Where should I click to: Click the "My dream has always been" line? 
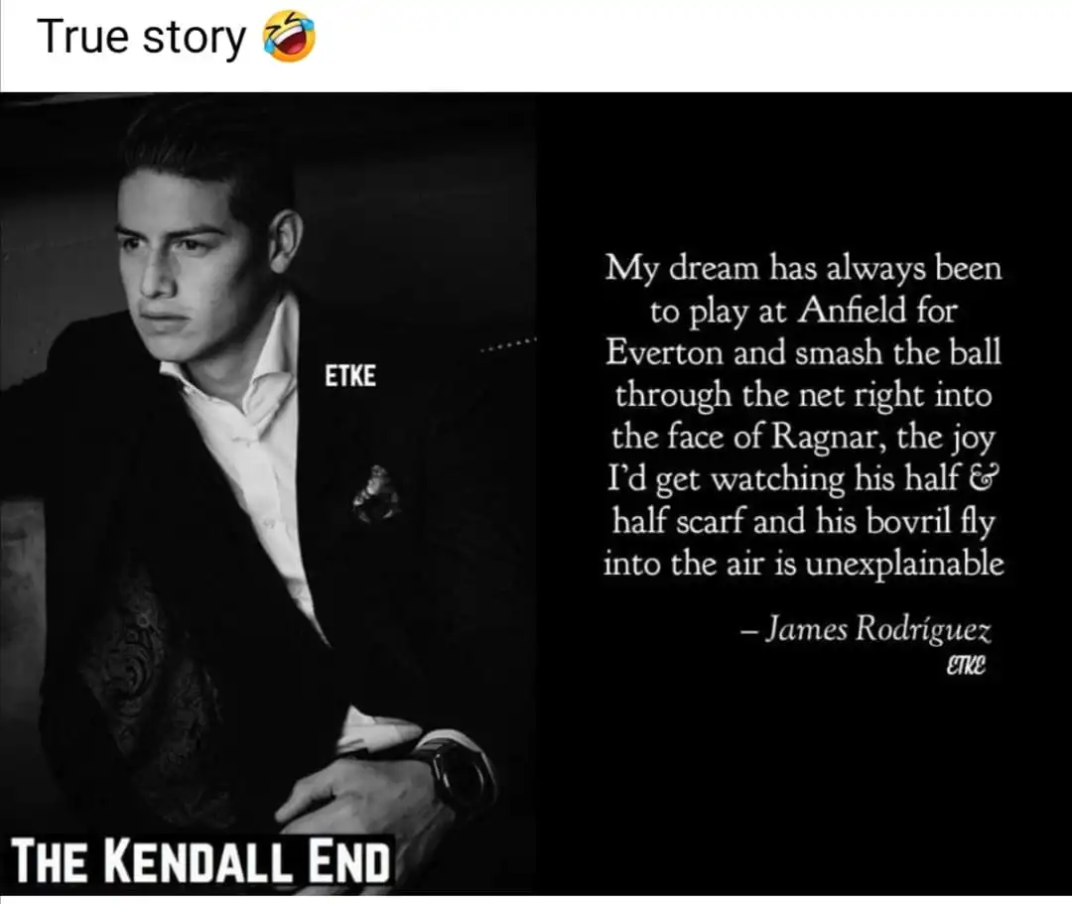tap(803, 269)
